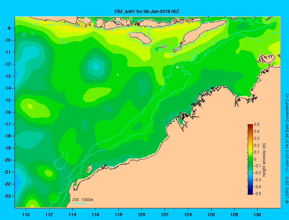Viewport: 289px width, 220px height.
Task: Click the -12 latitude axis label
Action: [7, 64]
